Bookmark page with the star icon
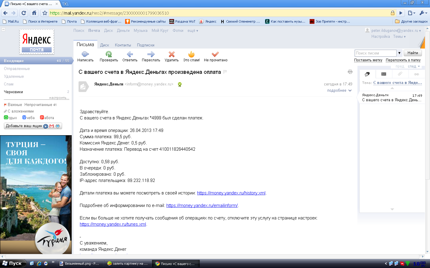This screenshot has height=268, width=430. click(x=45, y=13)
